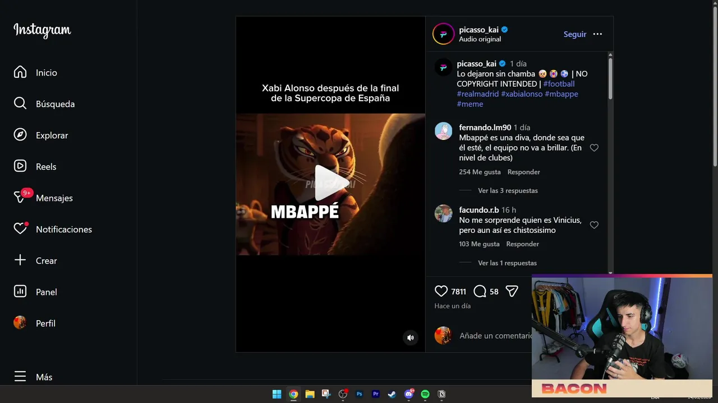Viewport: 718px width, 403px height.
Task: Expand Ver las 3 respuestas
Action: coord(508,191)
